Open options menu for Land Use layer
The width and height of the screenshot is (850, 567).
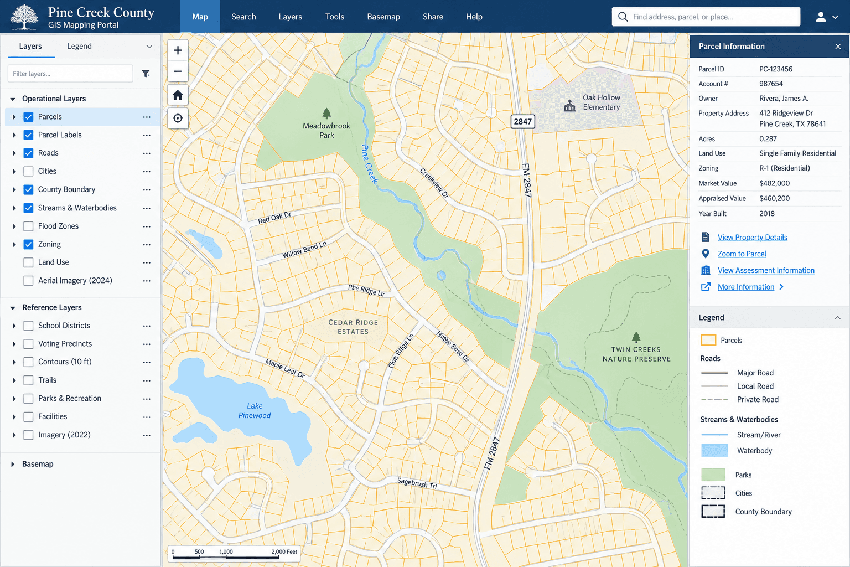pos(147,262)
